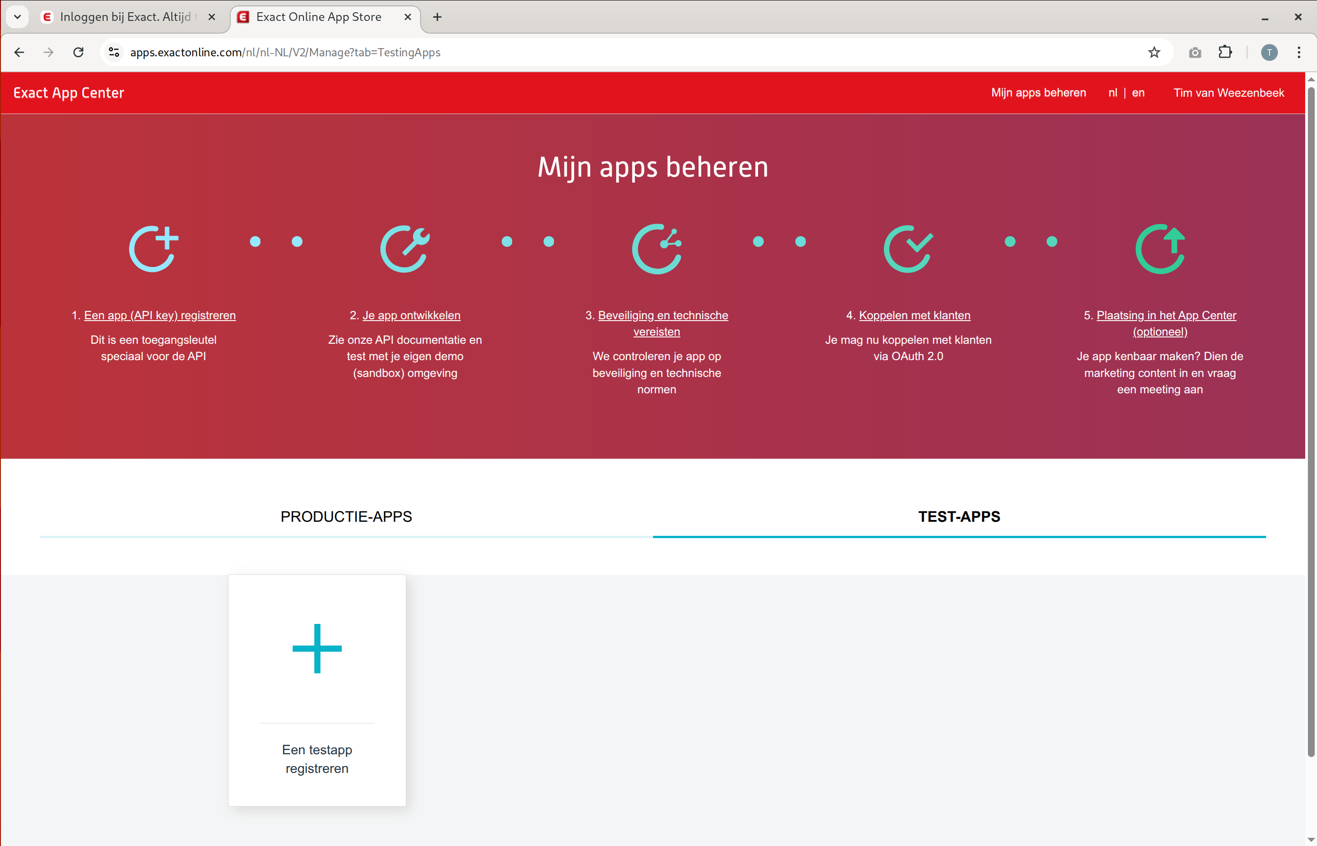View site information icon in address bar
The height and width of the screenshot is (846, 1317).
(114, 52)
